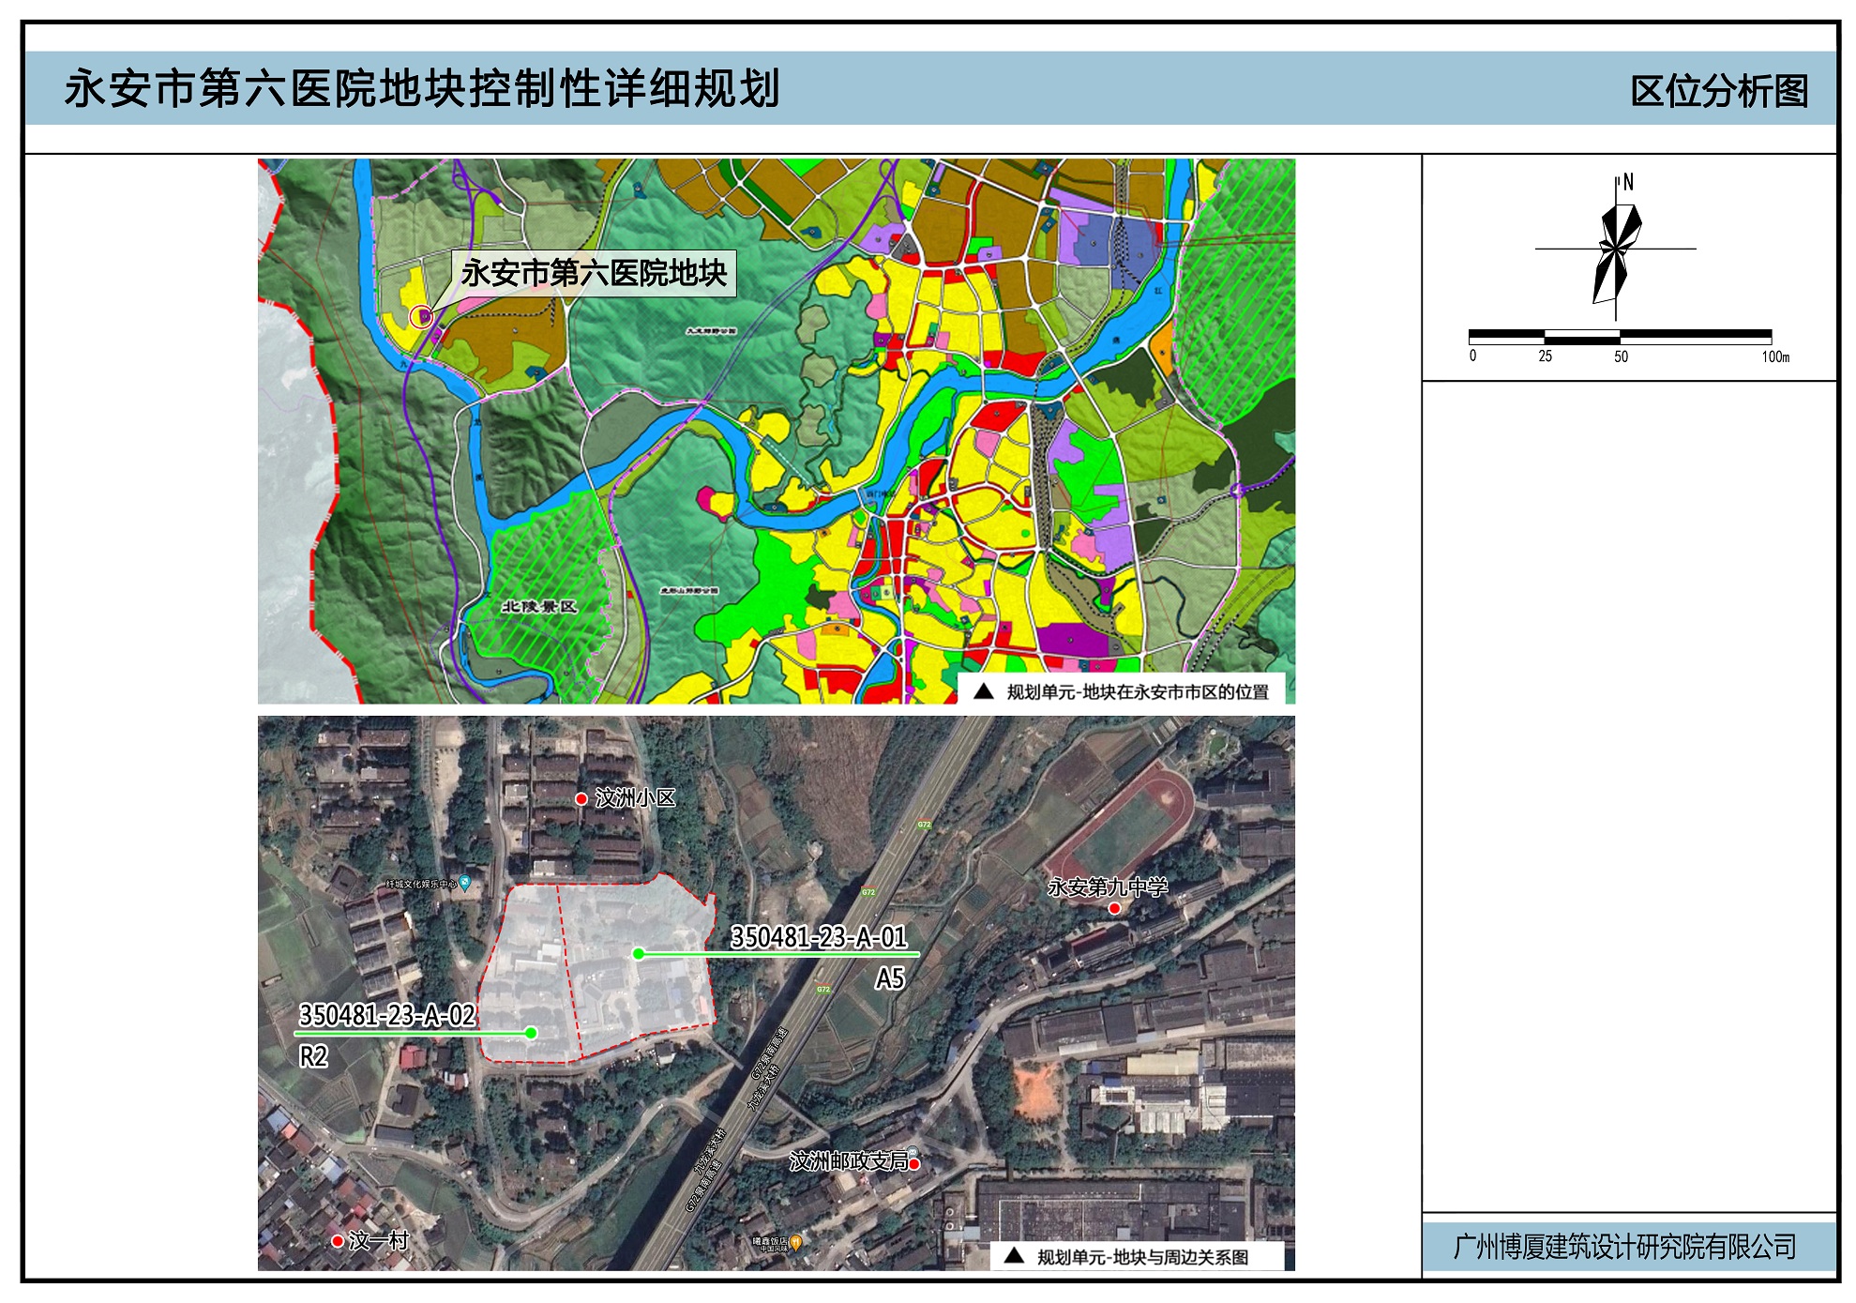Click the 区位分析图 heading text
1856x1303 pixels.
1719,91
